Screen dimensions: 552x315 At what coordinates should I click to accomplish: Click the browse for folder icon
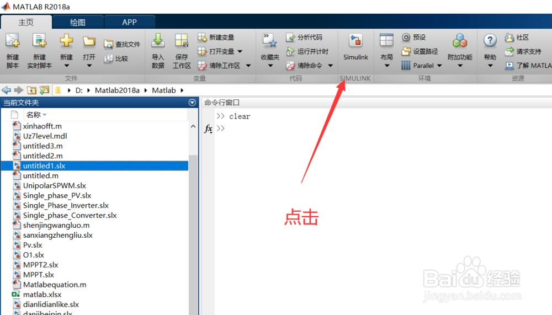[44, 90]
